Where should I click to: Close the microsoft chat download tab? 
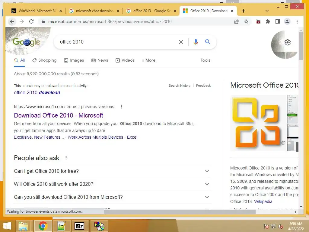click(x=118, y=11)
